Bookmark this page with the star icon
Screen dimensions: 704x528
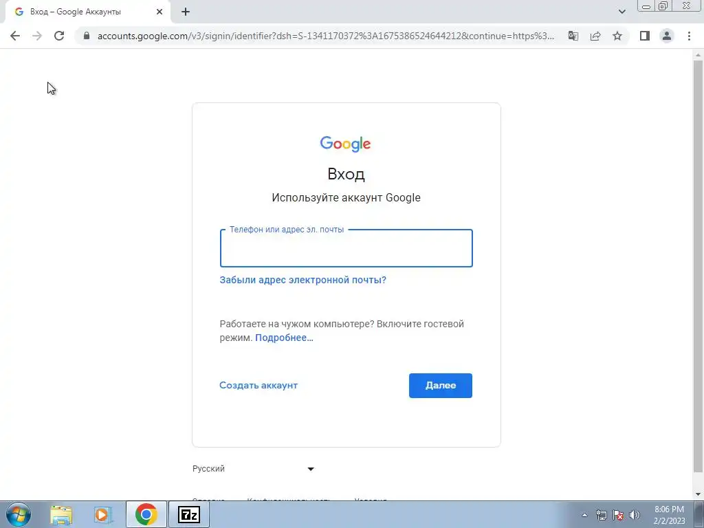point(617,36)
